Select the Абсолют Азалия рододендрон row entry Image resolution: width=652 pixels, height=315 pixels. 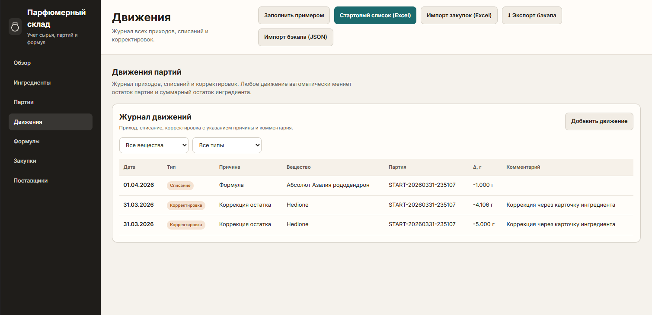click(328, 185)
